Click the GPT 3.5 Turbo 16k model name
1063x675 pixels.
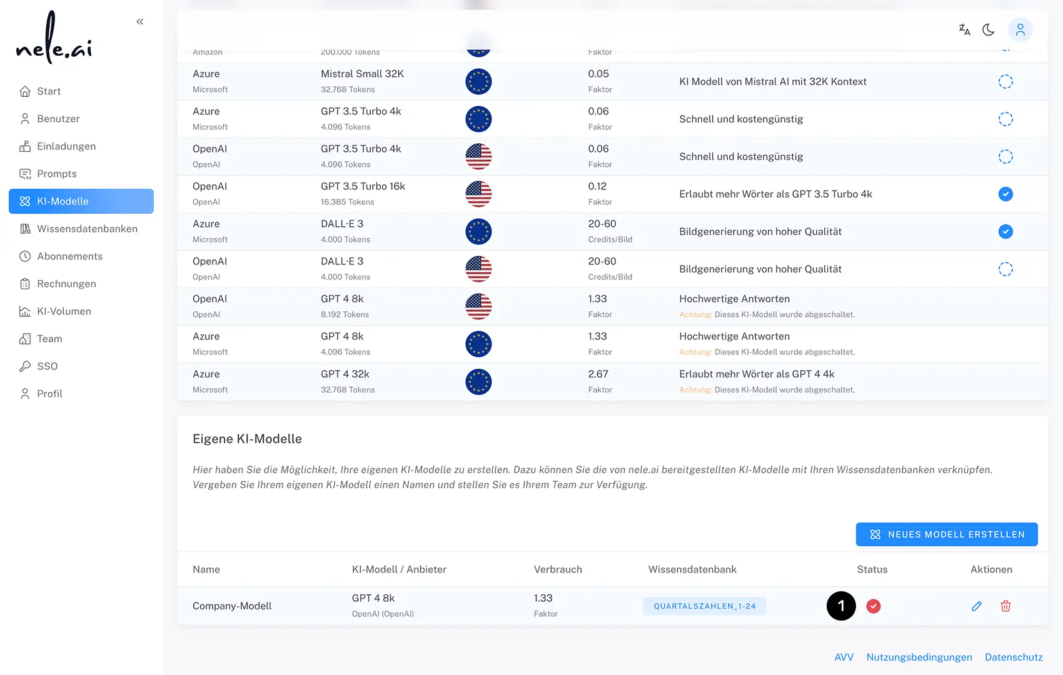(363, 186)
